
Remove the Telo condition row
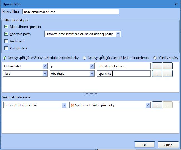tap(167, 74)
